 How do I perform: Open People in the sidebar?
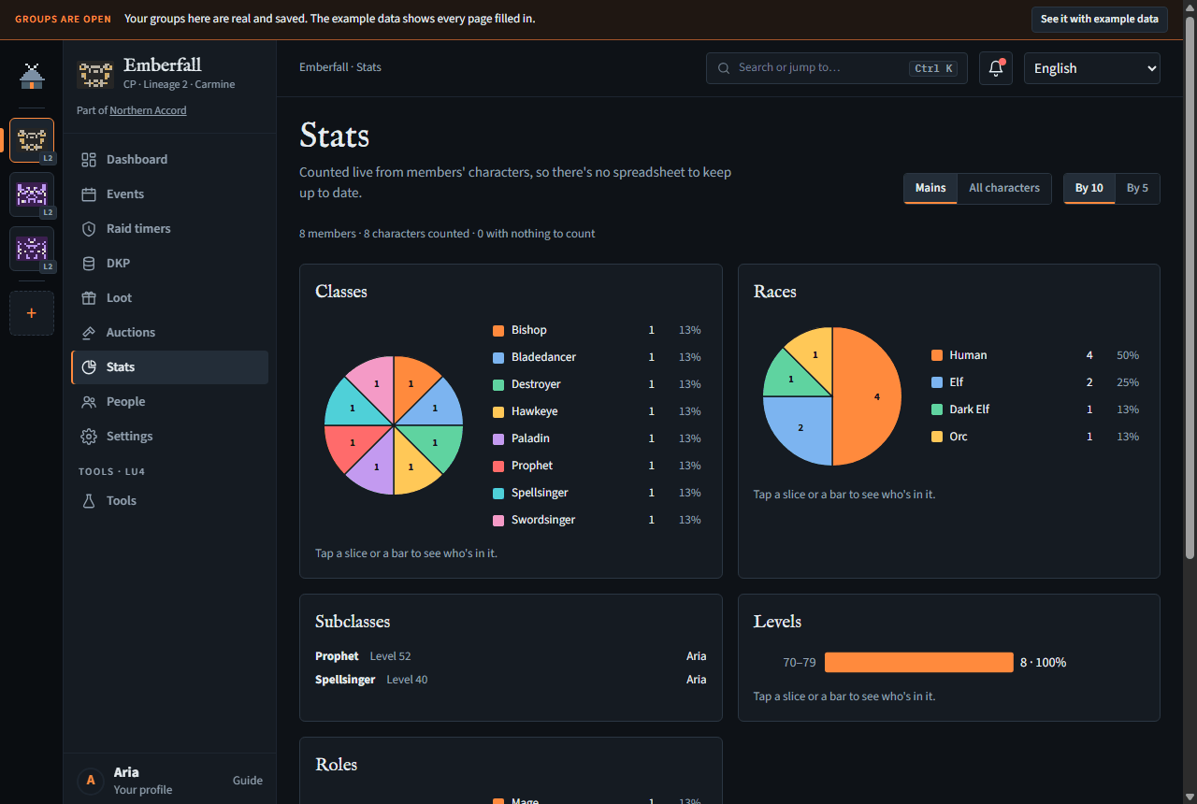tap(169, 402)
